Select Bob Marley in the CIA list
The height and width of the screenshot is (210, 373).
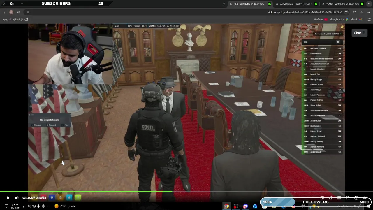click(322, 126)
